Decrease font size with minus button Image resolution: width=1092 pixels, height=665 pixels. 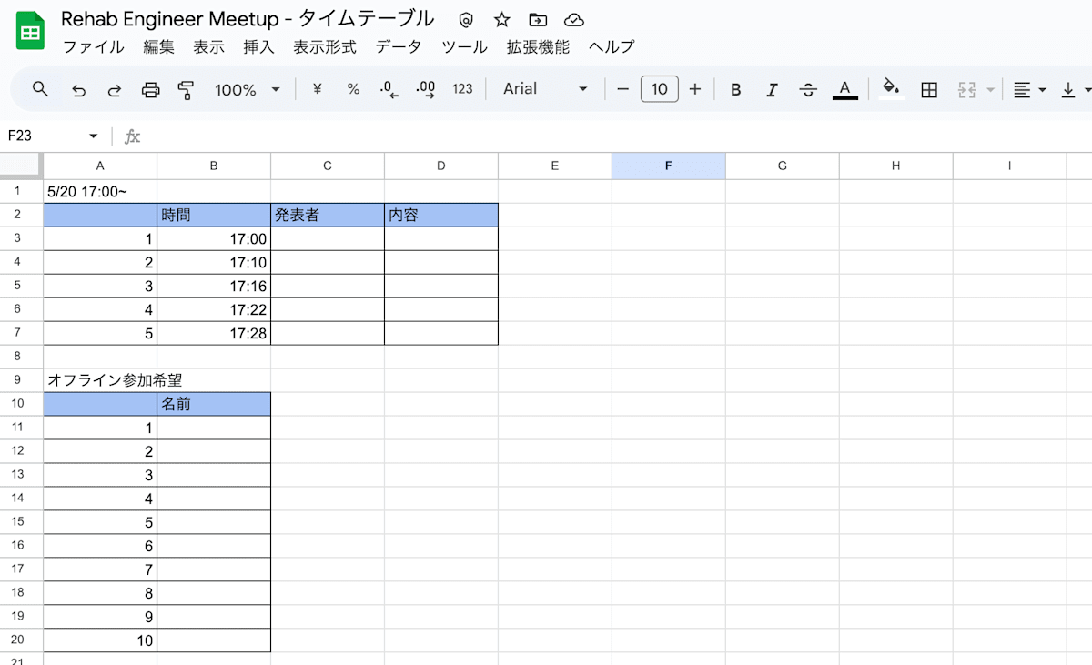(623, 89)
